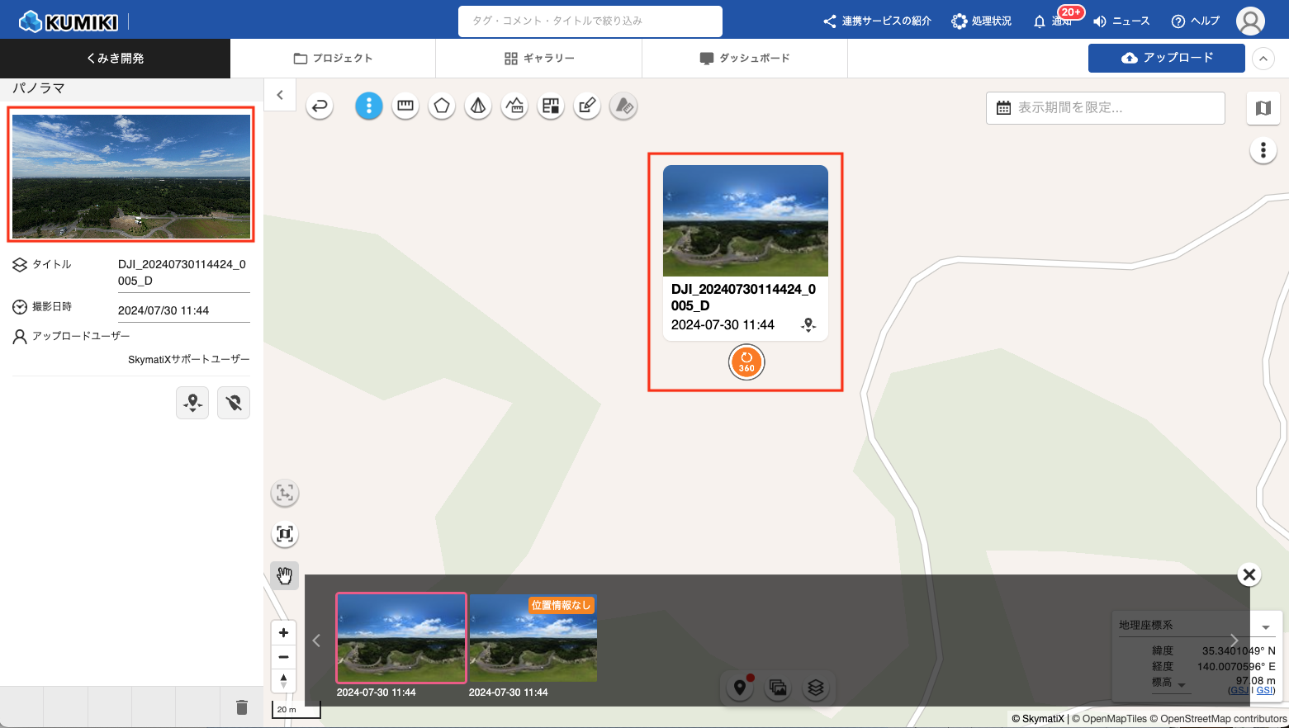Collapse the left panorama side panel
Viewport: 1289px width, 728px height.
[280, 95]
